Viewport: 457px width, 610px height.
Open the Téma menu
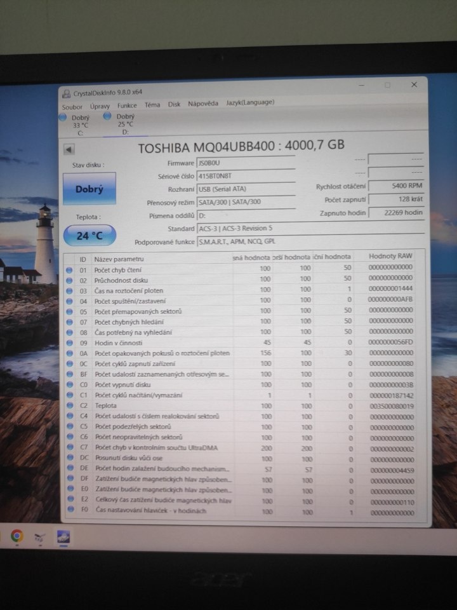click(x=152, y=105)
